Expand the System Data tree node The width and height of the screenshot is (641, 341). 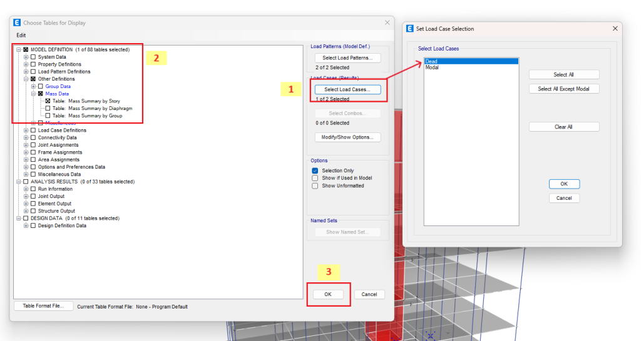coord(26,57)
